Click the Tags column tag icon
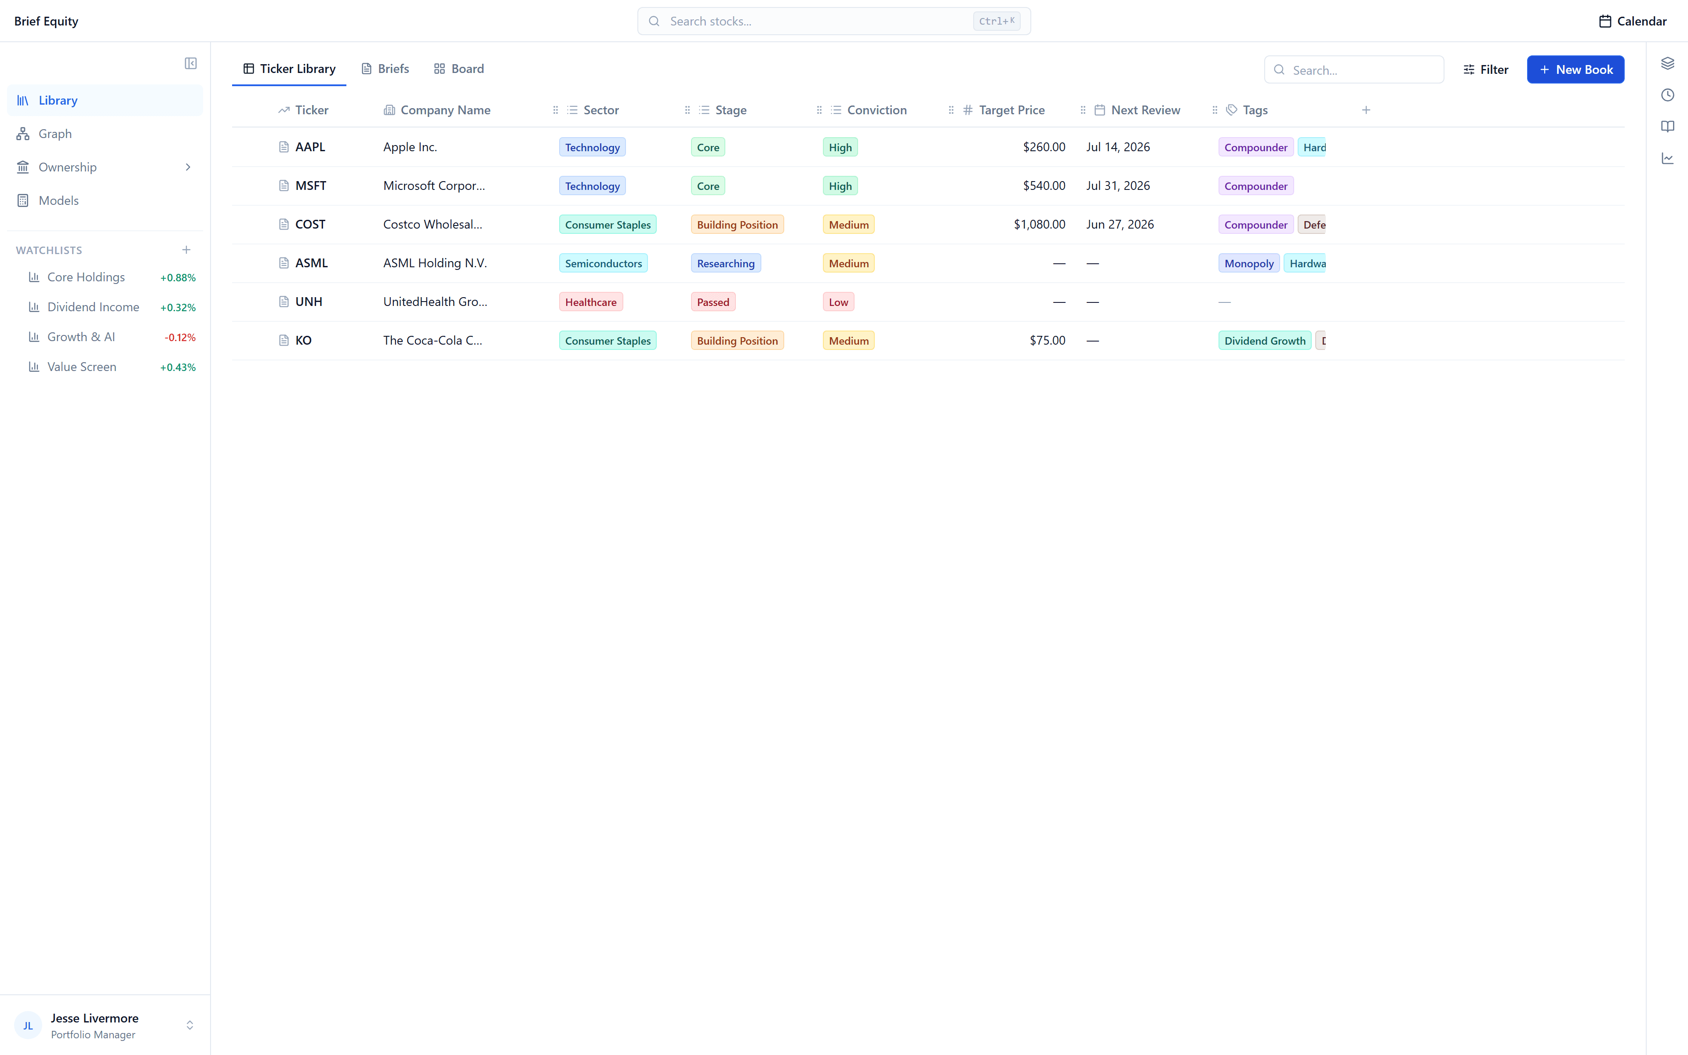 coord(1232,110)
